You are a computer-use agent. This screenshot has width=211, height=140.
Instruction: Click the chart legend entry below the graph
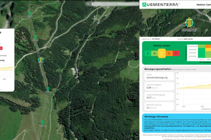point(206,109)
